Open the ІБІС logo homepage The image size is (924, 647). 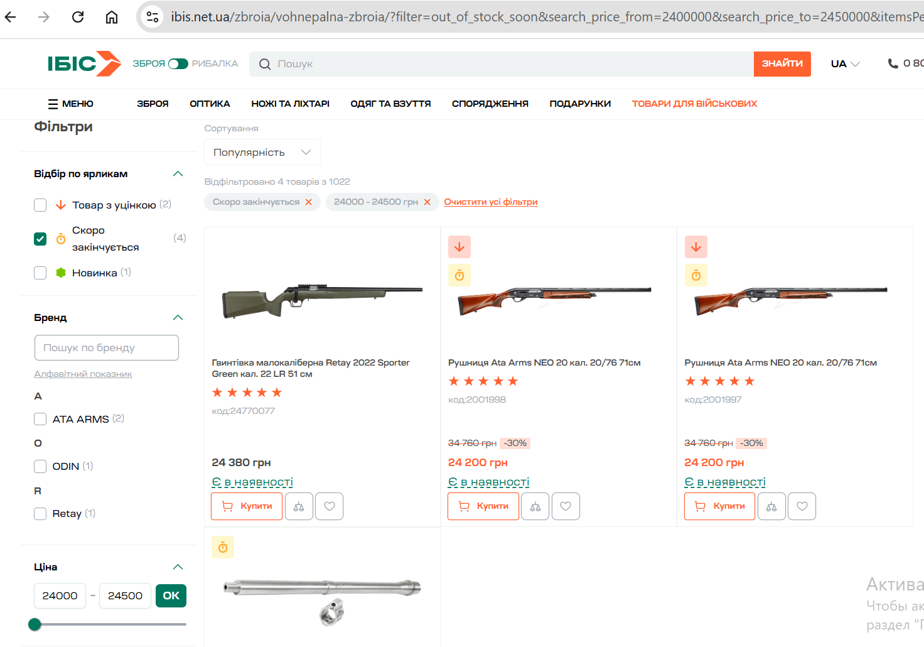coord(84,63)
